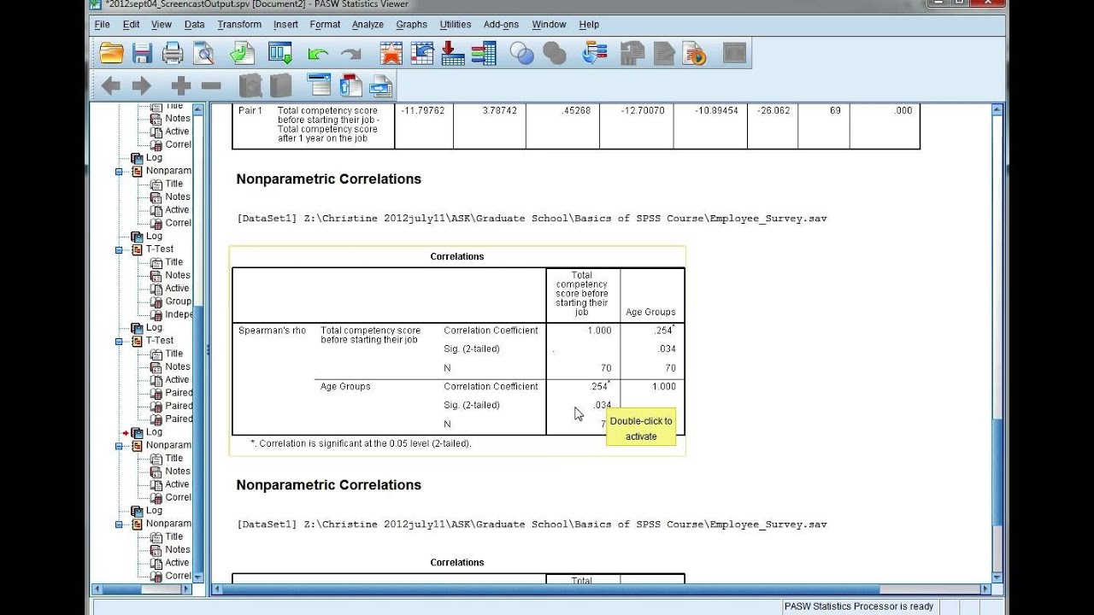This screenshot has height=615, width=1094.
Task: Open the Utilities menu
Action: 456,25
